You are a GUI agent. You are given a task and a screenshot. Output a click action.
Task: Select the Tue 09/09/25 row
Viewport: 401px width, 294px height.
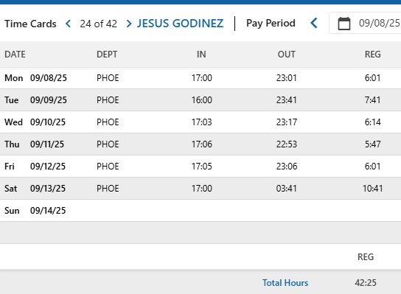click(200, 100)
